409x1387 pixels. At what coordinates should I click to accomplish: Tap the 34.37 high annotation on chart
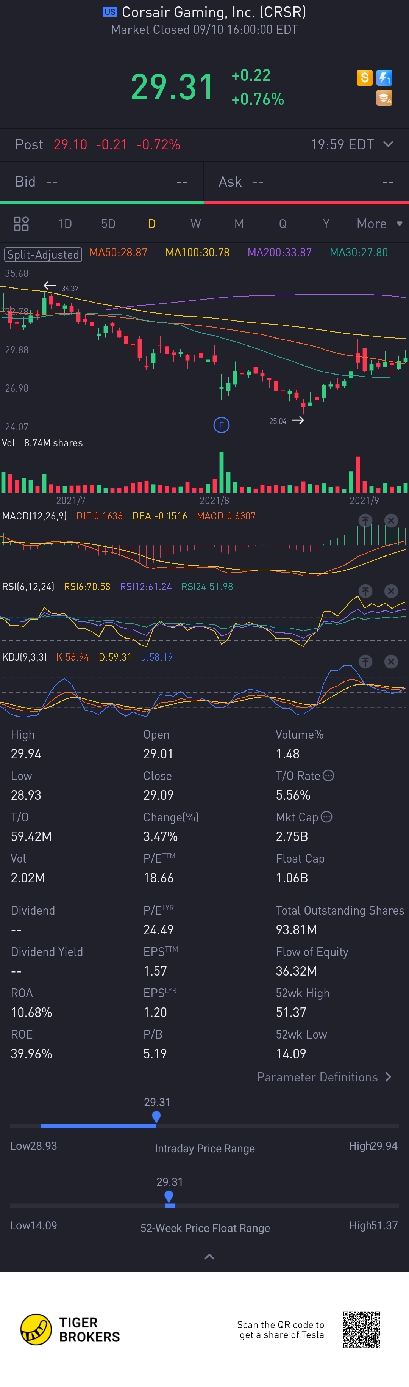(70, 289)
